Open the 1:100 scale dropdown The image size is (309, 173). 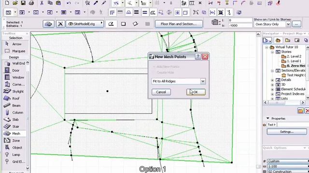(288, 166)
